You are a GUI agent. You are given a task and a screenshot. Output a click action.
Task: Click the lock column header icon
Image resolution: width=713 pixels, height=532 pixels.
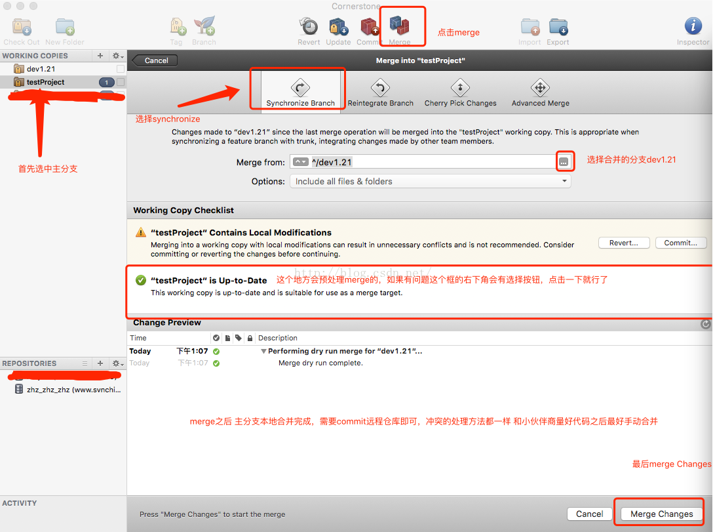pos(250,338)
